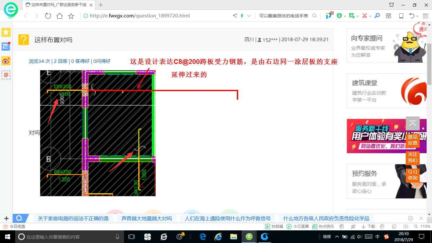Select the 这样布置对吗 browser tab
This screenshot has width=432, height=243.
tap(59, 5)
